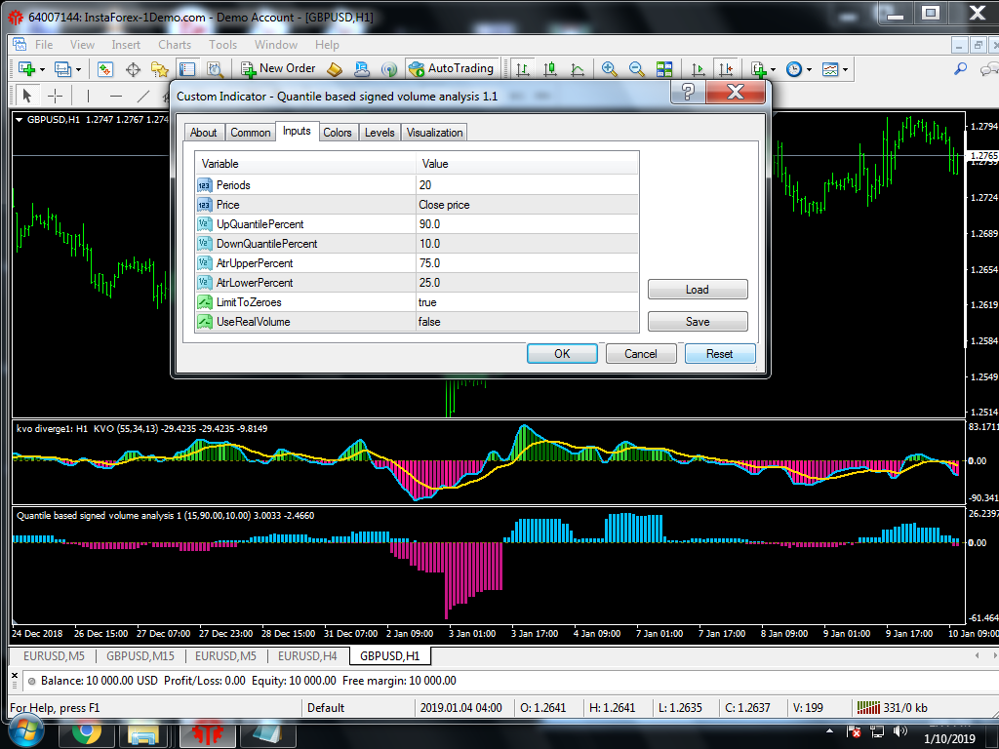Open search with the magnifier icon
Screen dimensions: 999x749
tap(960, 69)
